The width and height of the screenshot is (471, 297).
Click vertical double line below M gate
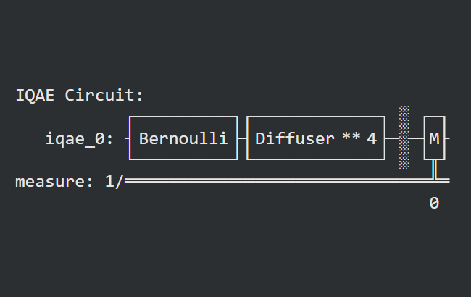click(x=434, y=169)
